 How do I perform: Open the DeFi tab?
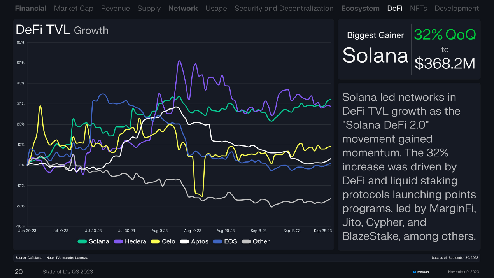click(x=394, y=8)
